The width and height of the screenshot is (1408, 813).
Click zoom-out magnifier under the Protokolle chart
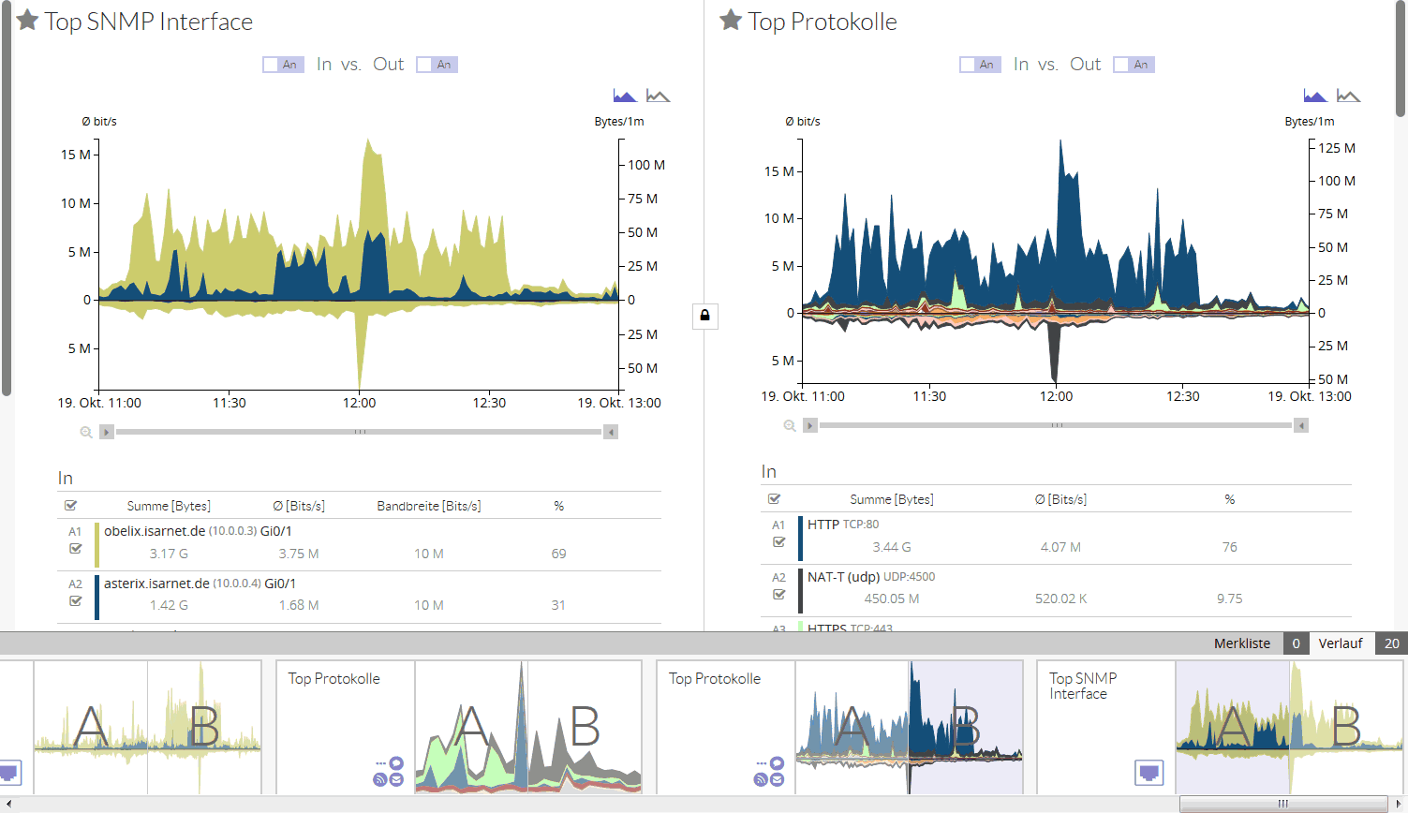pyautogui.click(x=790, y=425)
